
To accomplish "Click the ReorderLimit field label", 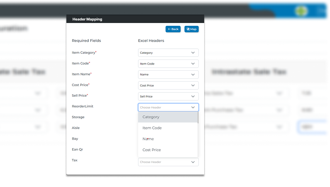I will [x=83, y=106].
